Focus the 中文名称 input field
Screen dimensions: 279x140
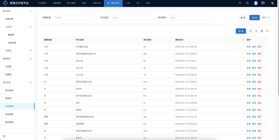pyautogui.click(x=132, y=17)
